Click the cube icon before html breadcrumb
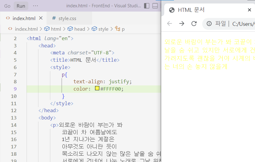The image size is (255, 162). click(47, 29)
